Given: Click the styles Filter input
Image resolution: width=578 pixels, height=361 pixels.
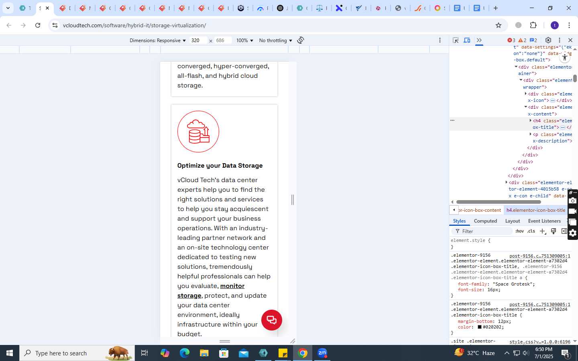Looking at the screenshot, I should tap(483, 231).
